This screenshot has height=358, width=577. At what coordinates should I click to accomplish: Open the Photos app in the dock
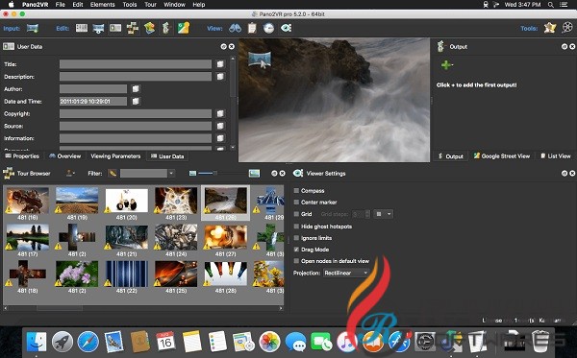point(269,342)
